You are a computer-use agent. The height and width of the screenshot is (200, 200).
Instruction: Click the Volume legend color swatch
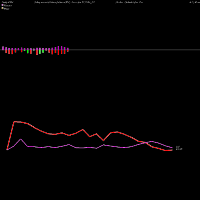click(x=2, y=5)
